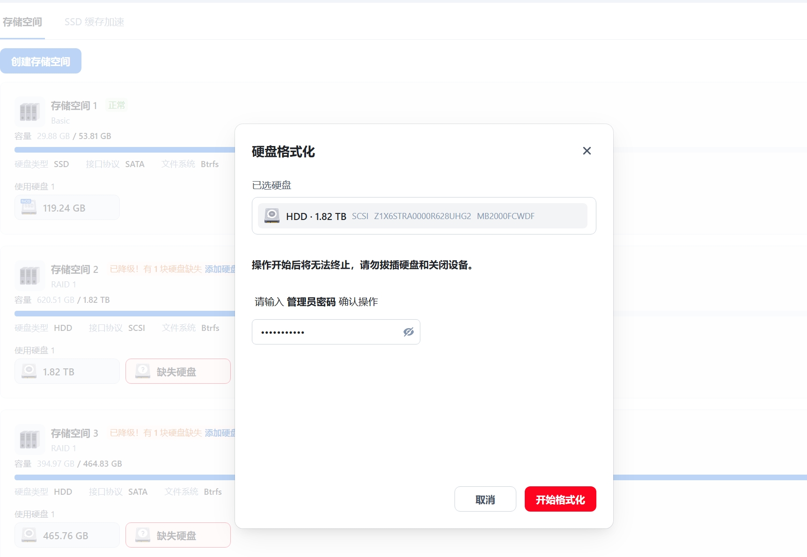The height and width of the screenshot is (557, 807).
Task: Click missing-disk icon in 存储空间 2
Action: [x=143, y=371]
